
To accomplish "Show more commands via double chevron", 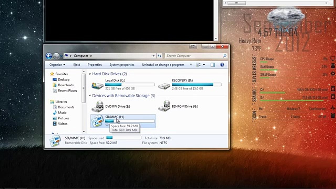I will (191, 65).
